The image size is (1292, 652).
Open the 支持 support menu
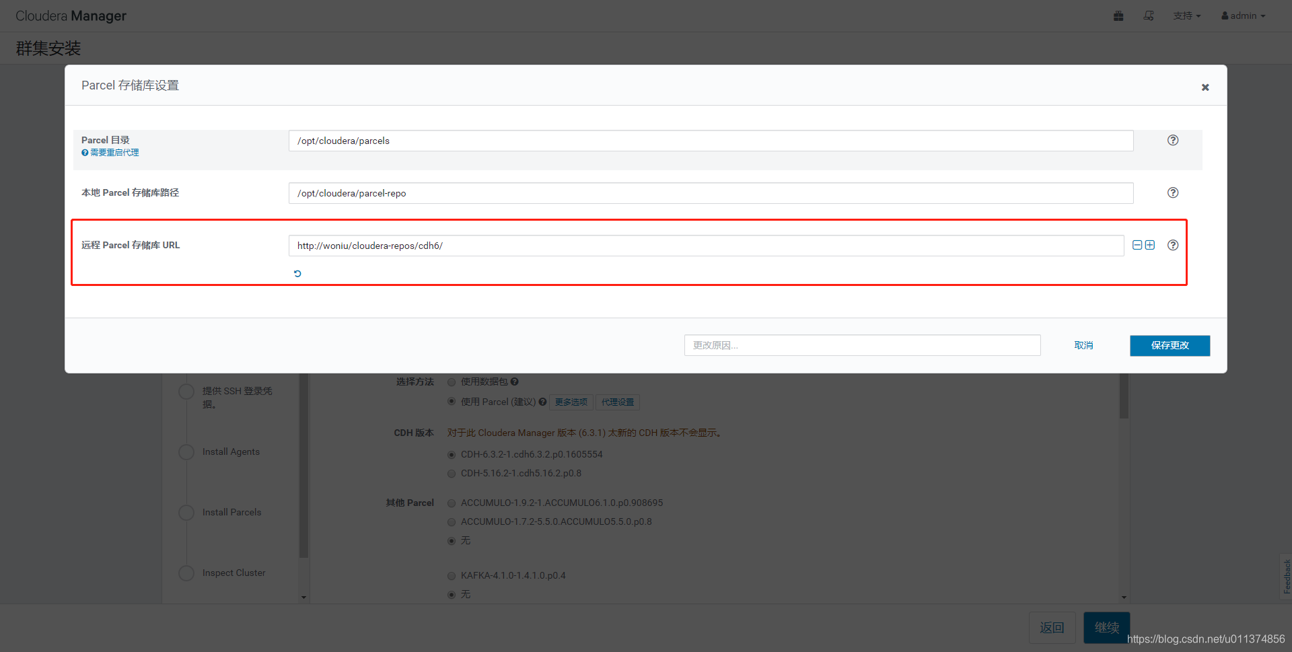[x=1187, y=15]
